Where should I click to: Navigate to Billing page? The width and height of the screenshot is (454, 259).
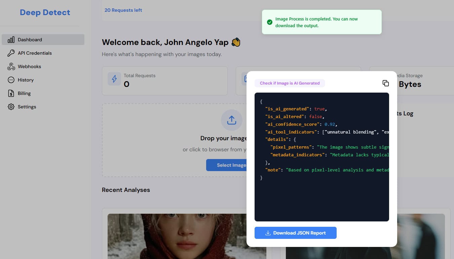point(24,93)
